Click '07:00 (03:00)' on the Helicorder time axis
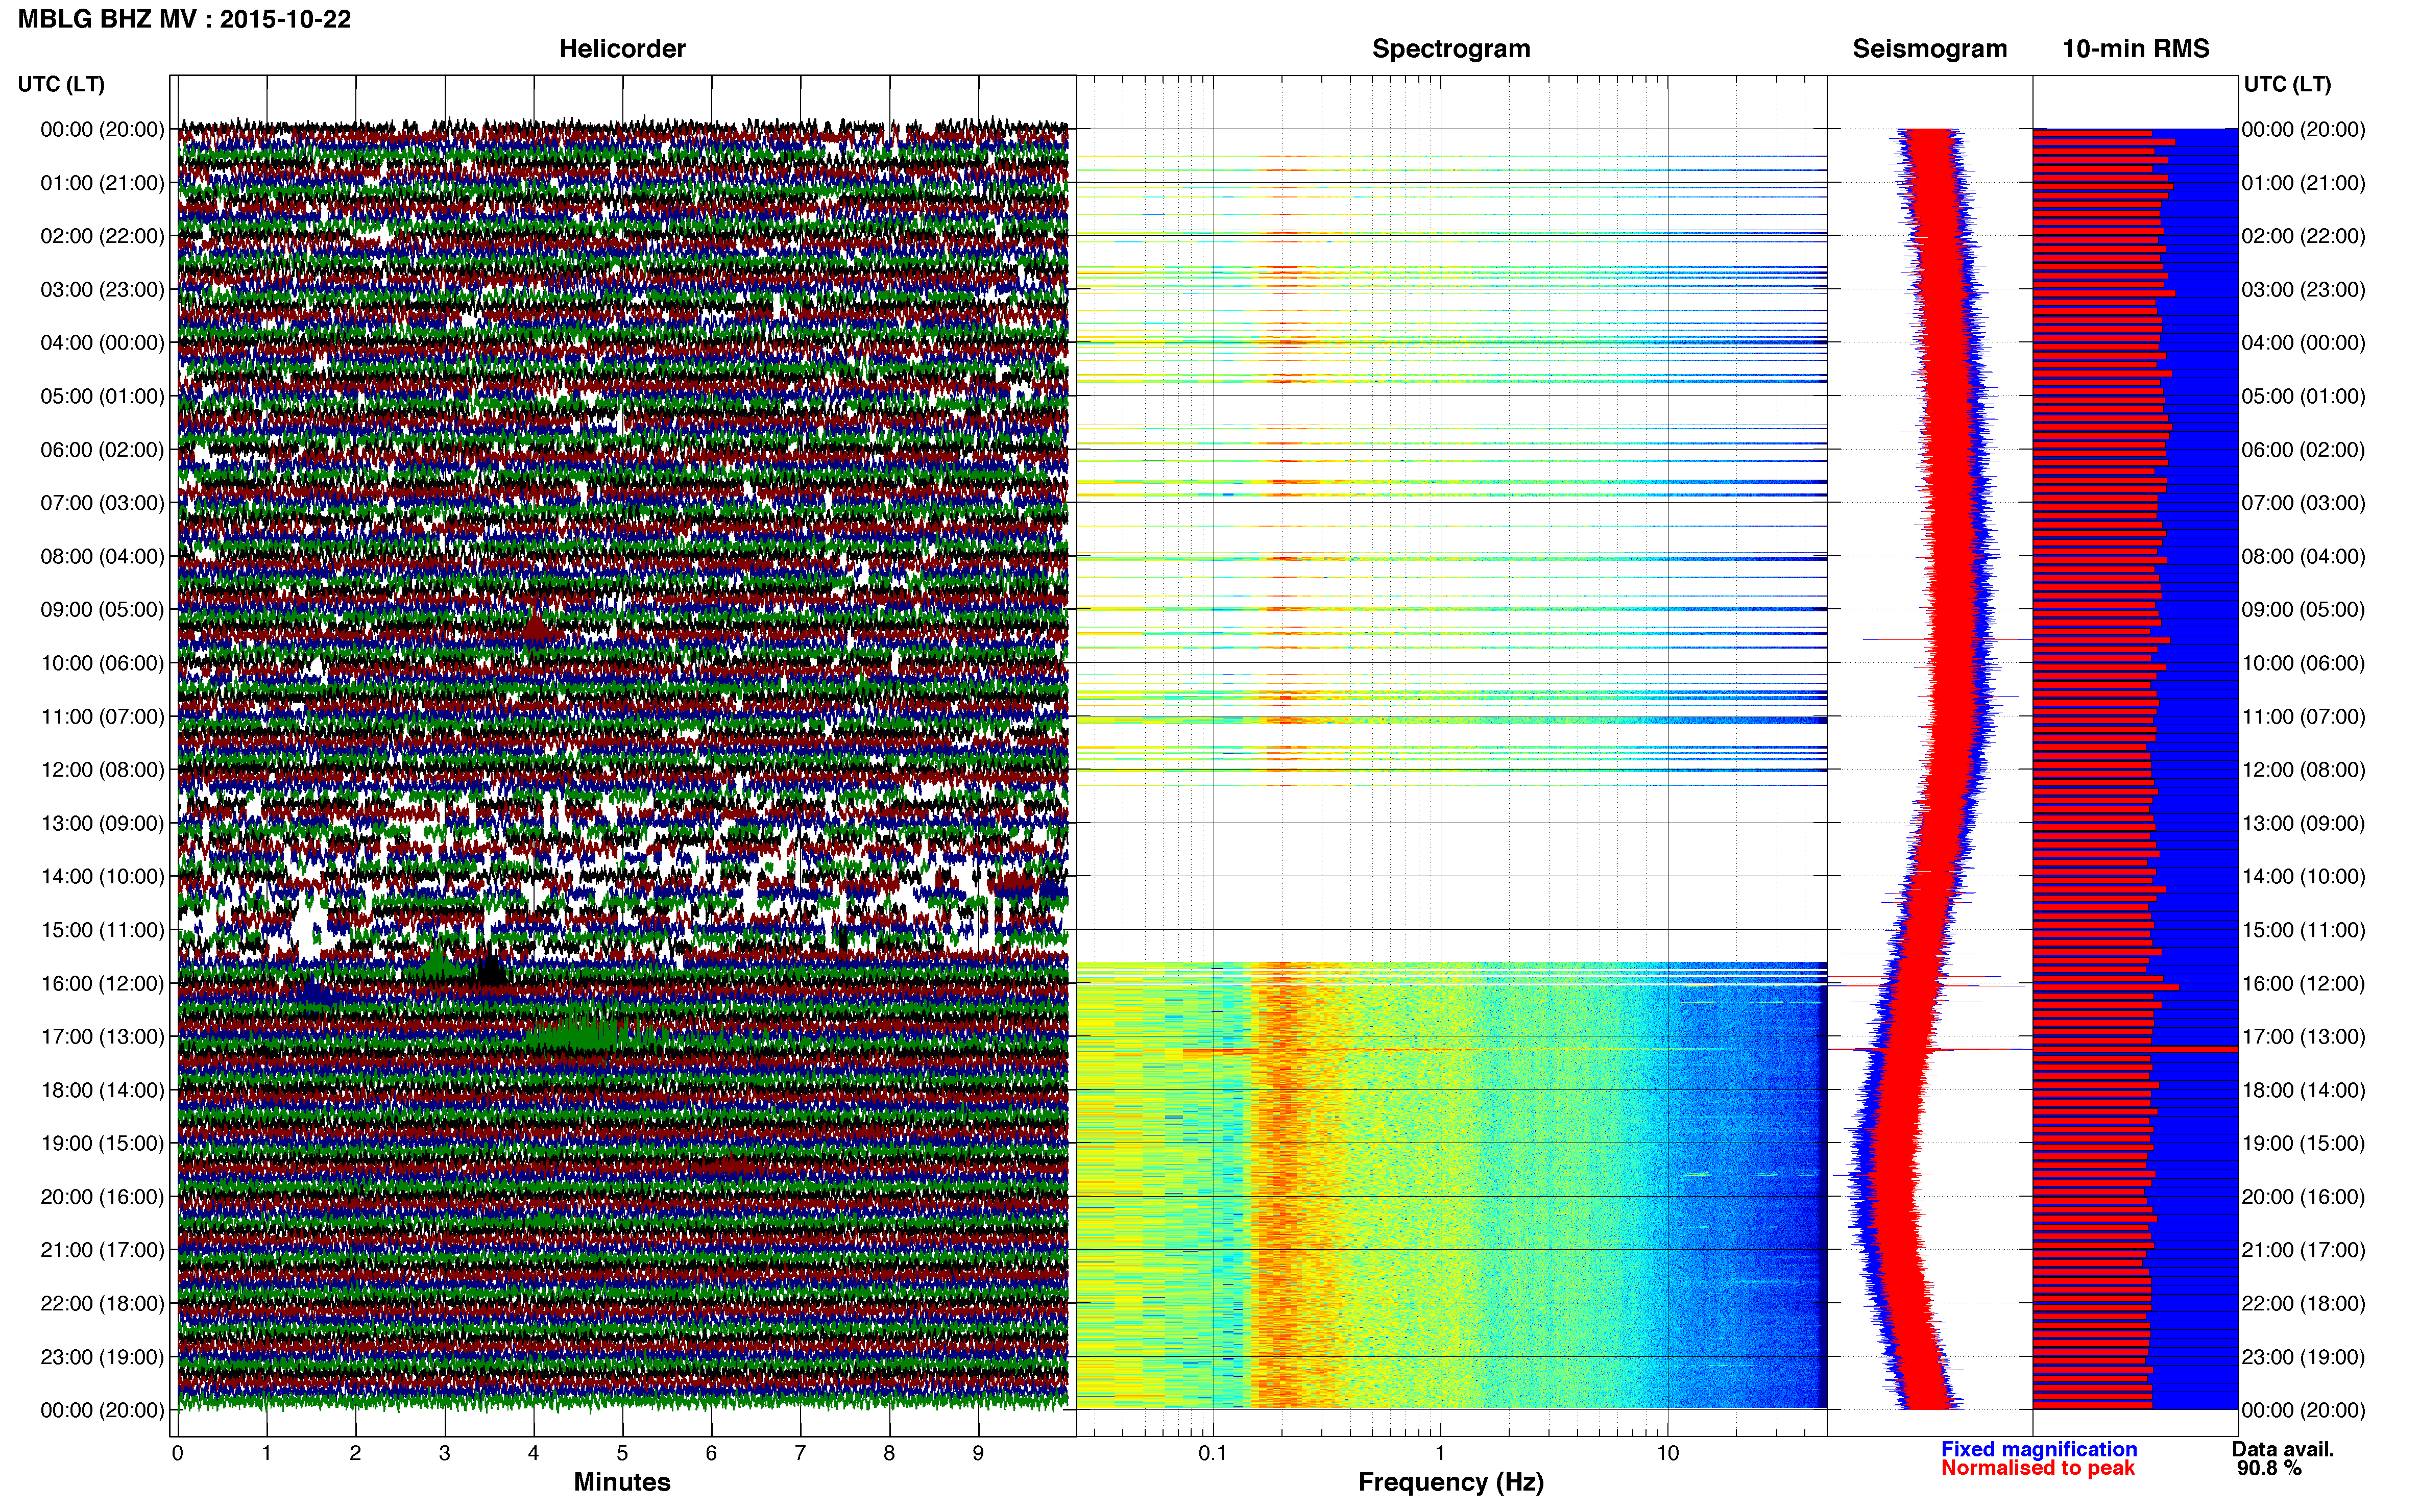 (102, 503)
